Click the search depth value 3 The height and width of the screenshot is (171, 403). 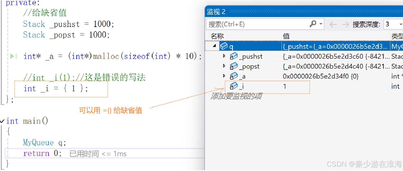[x=387, y=24]
